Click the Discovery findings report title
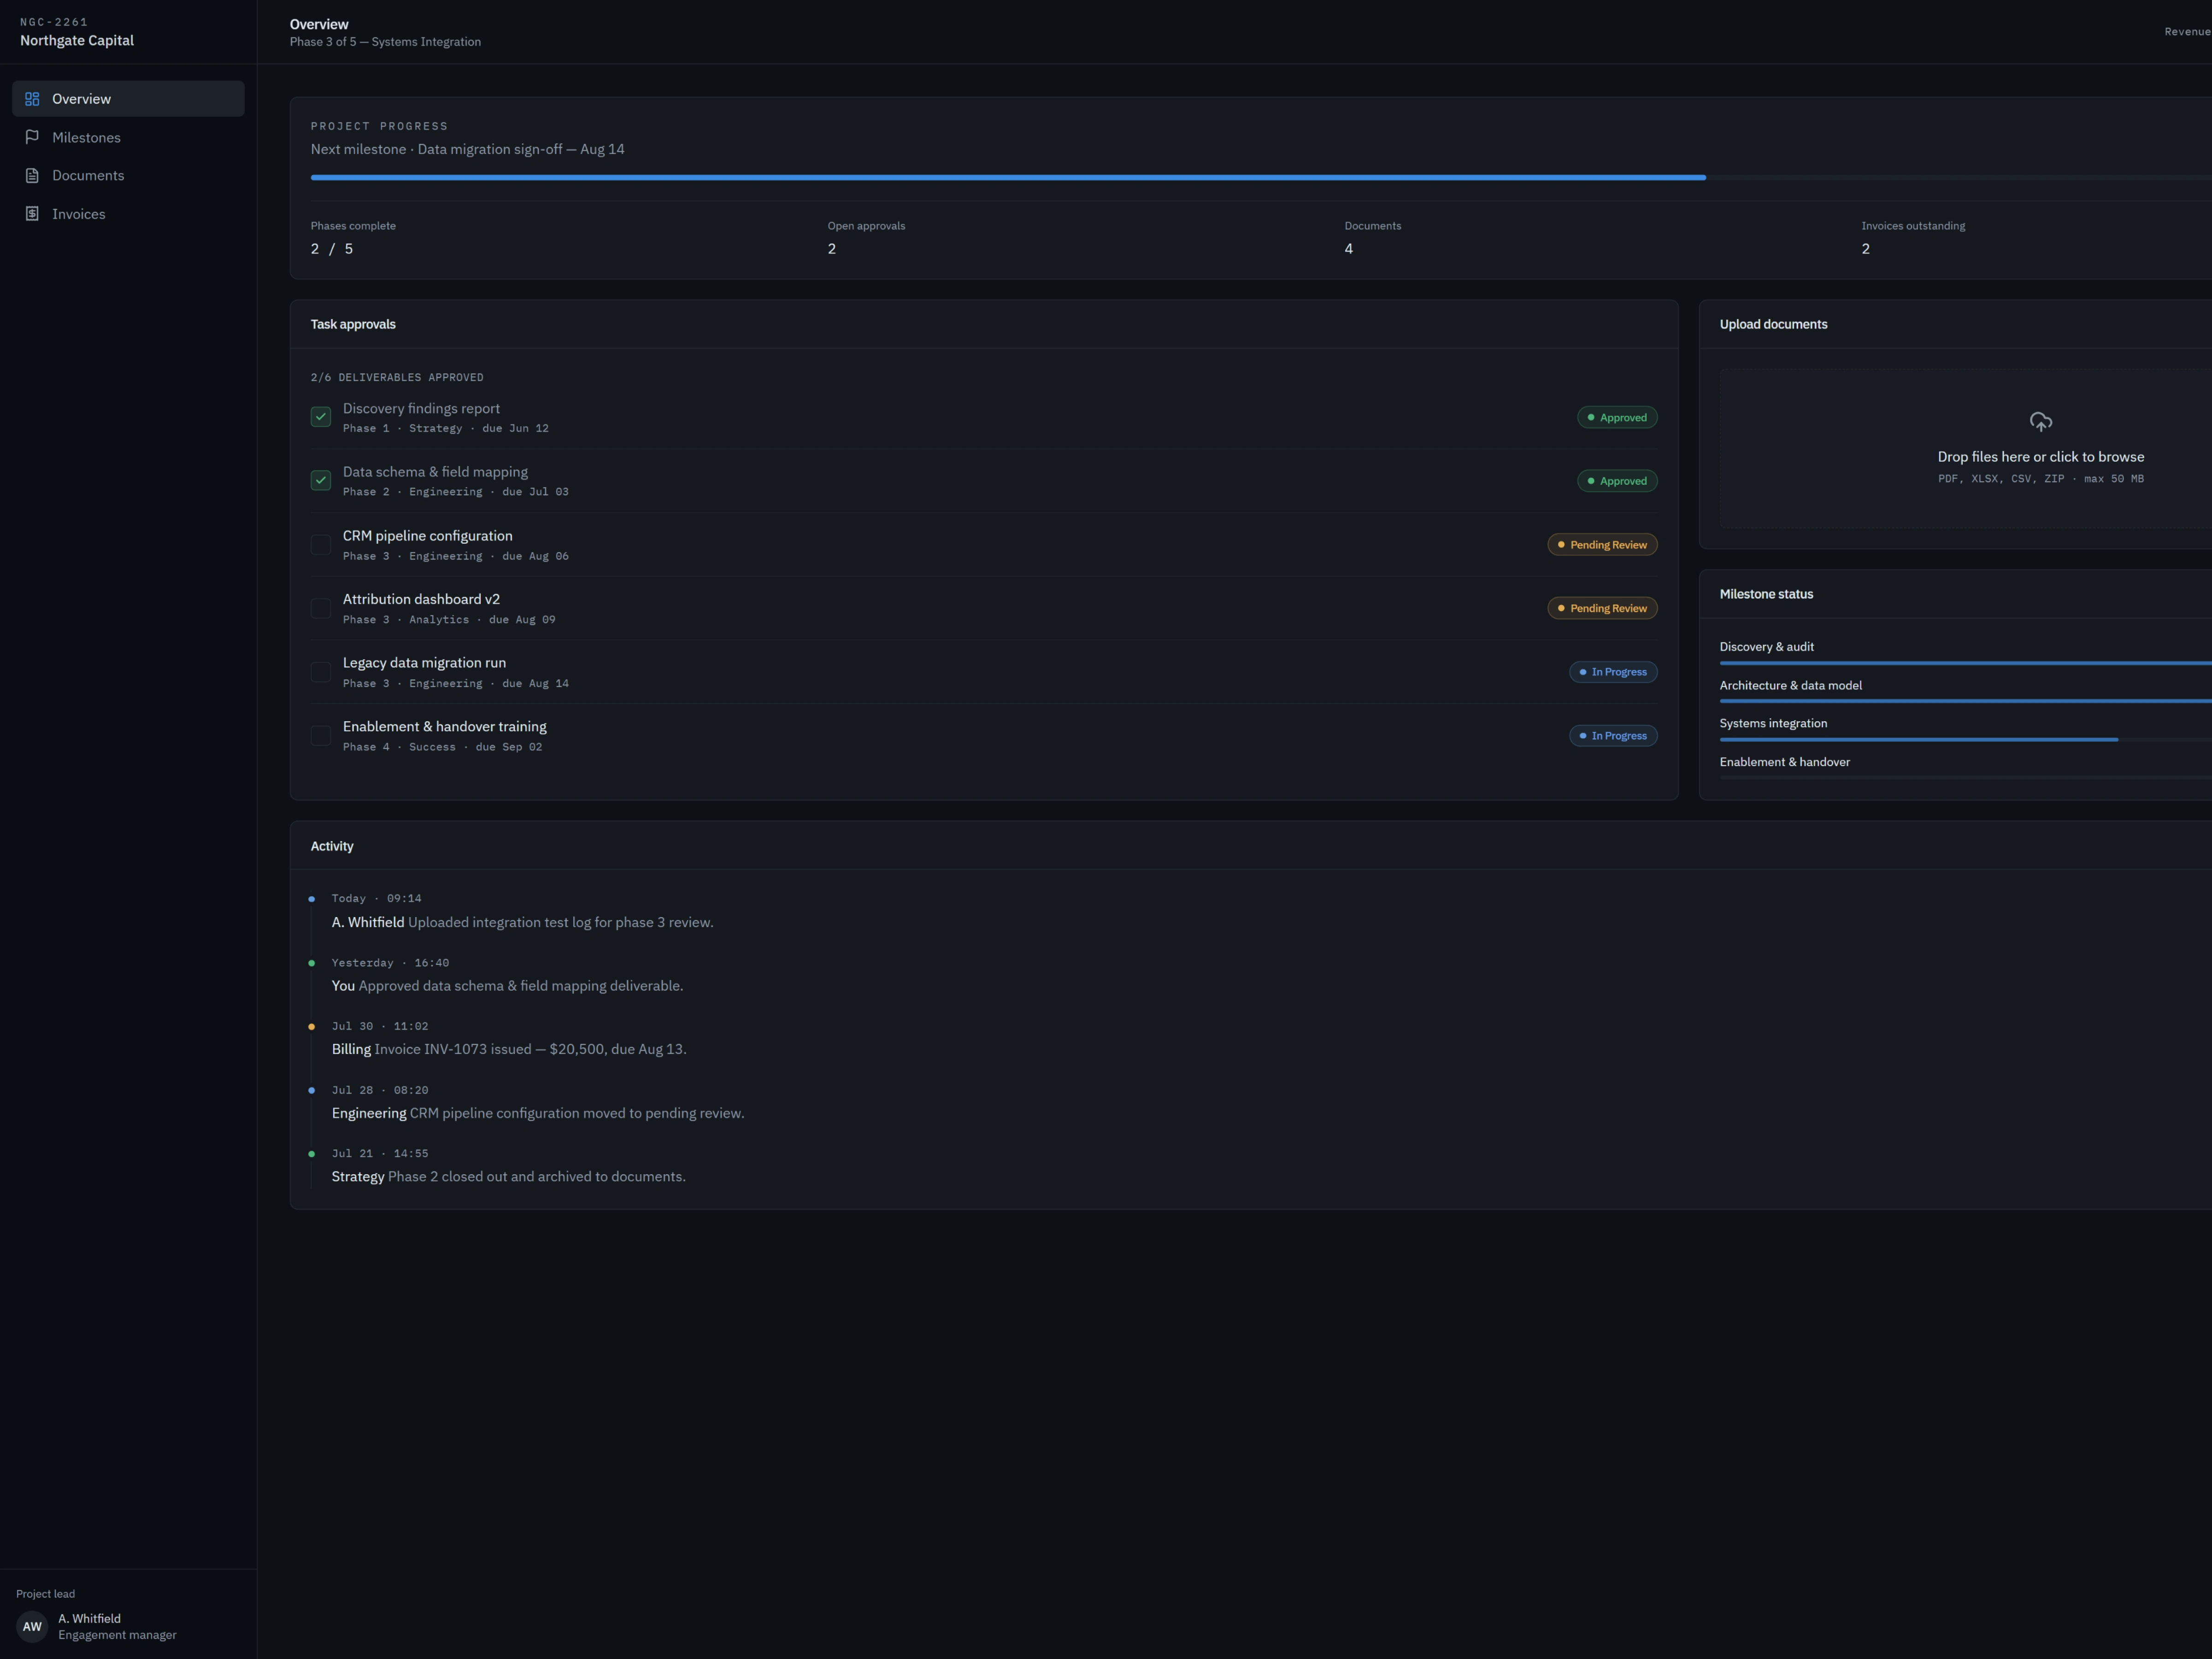The width and height of the screenshot is (2212, 1659). tap(421, 409)
